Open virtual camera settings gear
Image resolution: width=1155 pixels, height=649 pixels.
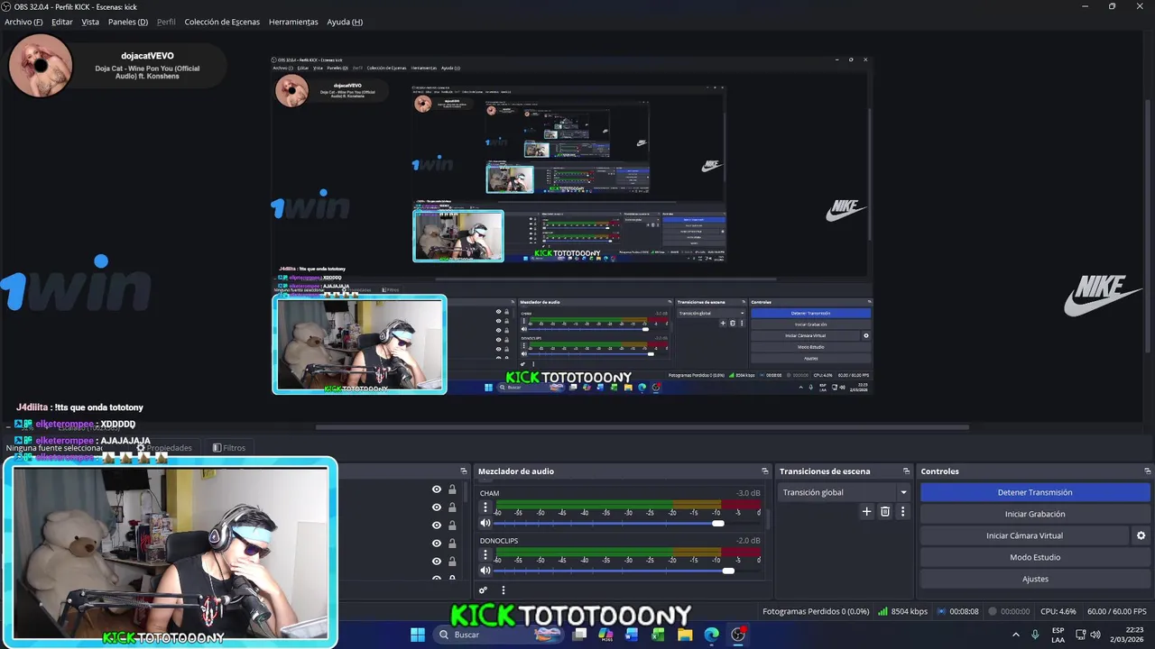[1141, 535]
